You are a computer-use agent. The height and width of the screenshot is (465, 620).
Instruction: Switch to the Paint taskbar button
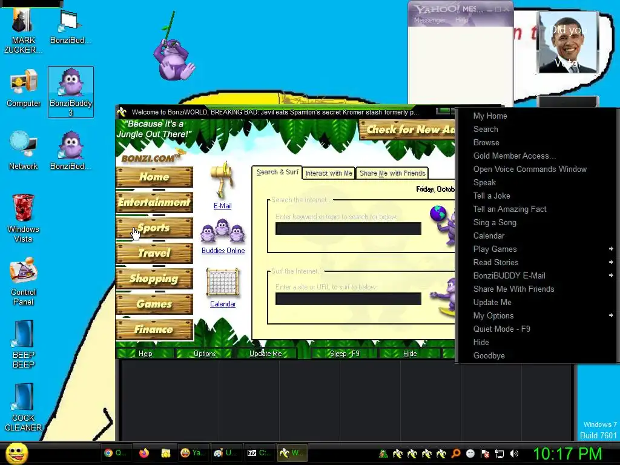[x=225, y=453]
